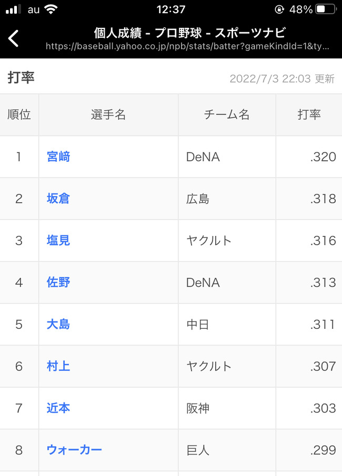This screenshot has height=476, width=342.
Task: Tap the back arrow icon
Action: (x=13, y=38)
